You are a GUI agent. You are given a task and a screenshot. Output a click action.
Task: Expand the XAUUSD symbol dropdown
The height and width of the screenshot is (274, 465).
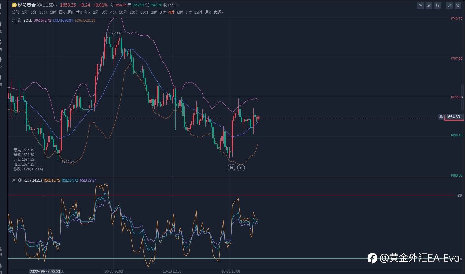56,5
